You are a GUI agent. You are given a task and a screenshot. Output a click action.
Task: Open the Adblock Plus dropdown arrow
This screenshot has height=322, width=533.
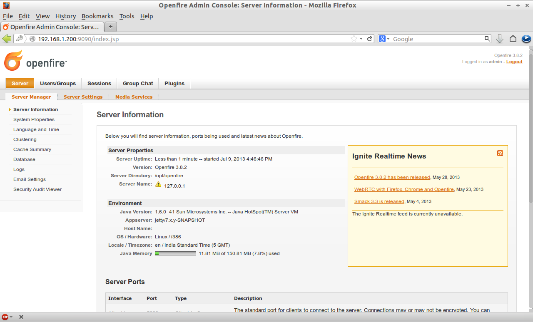tap(11, 317)
